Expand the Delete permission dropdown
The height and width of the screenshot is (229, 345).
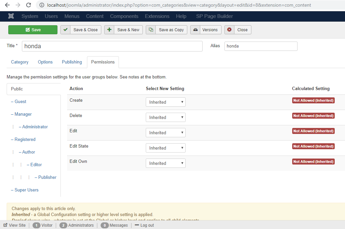(x=165, y=117)
